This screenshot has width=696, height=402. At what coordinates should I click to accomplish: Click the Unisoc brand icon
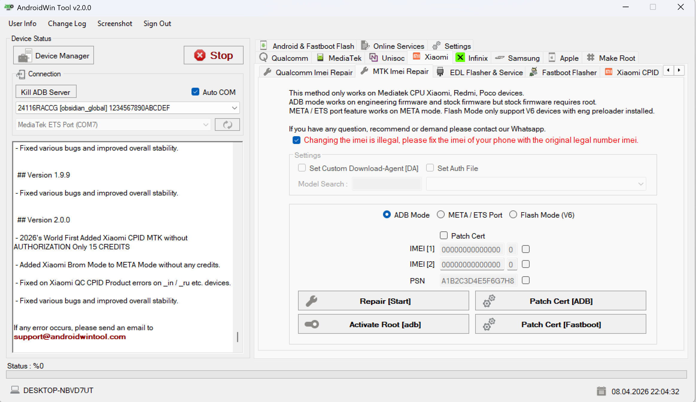(373, 57)
